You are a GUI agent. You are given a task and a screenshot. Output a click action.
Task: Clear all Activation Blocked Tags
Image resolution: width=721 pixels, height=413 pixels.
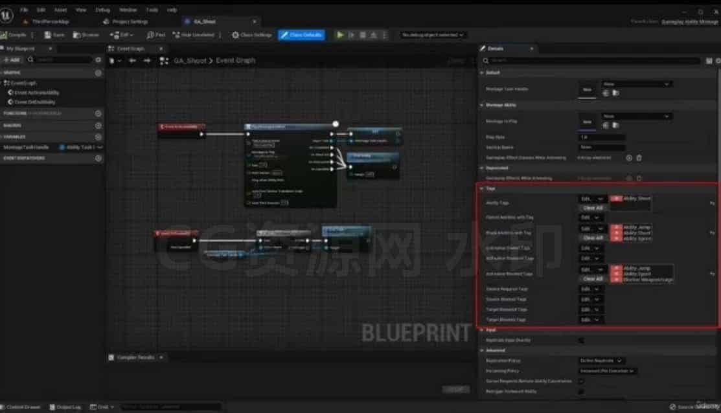[x=593, y=279]
